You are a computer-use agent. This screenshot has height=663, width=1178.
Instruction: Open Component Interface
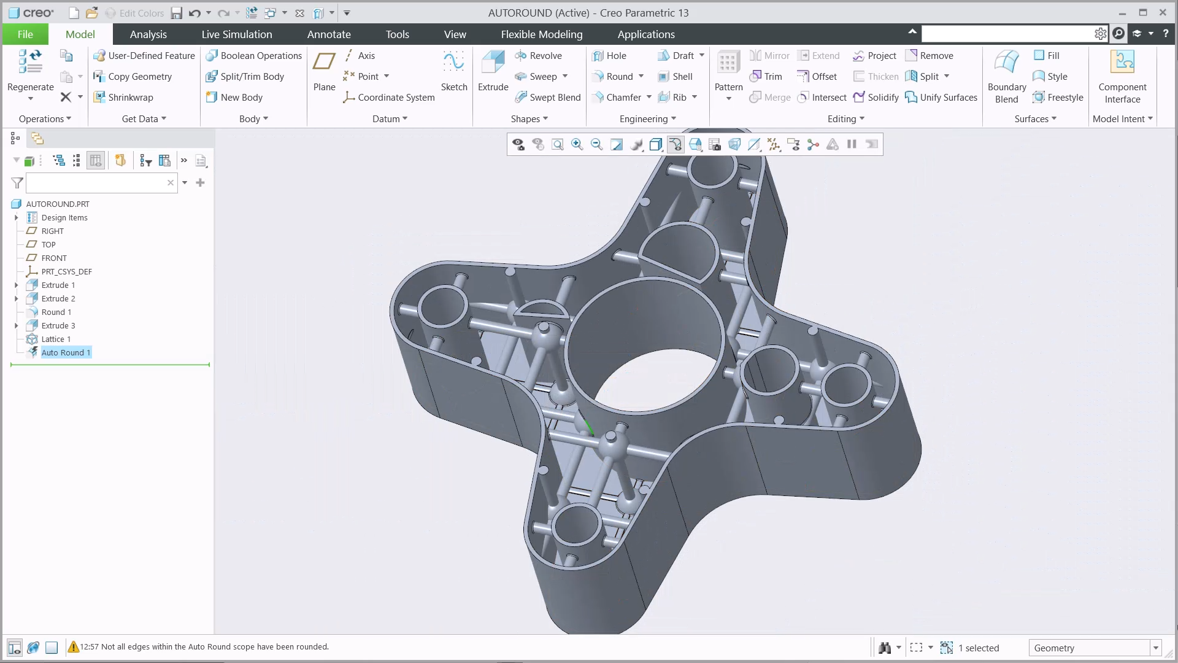click(1122, 77)
